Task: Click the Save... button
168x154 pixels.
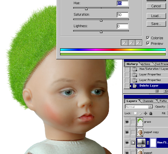Action: [x=156, y=24]
